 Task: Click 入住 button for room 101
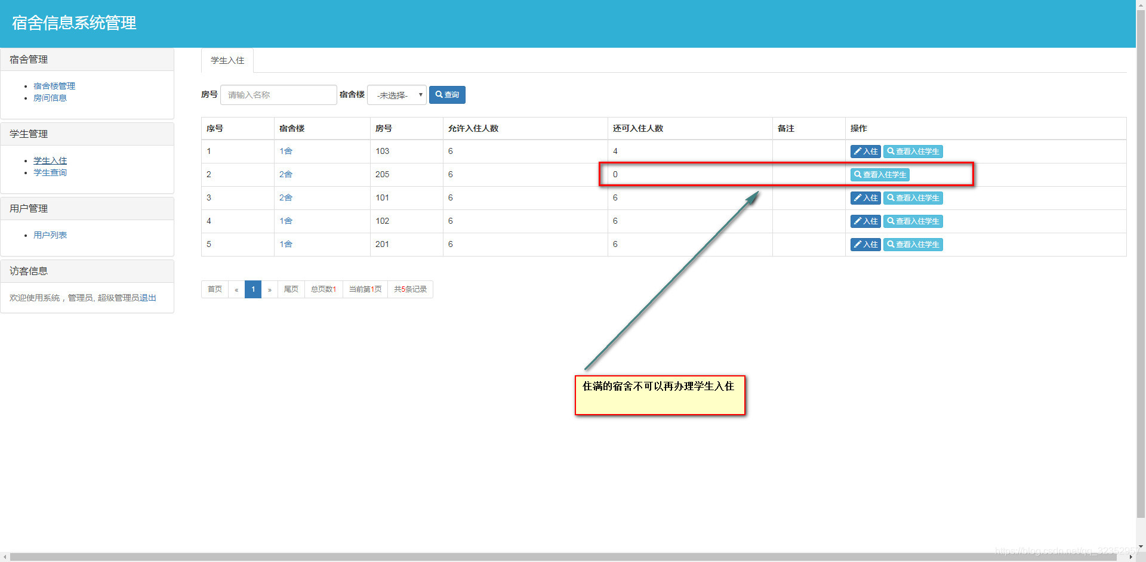pos(865,198)
